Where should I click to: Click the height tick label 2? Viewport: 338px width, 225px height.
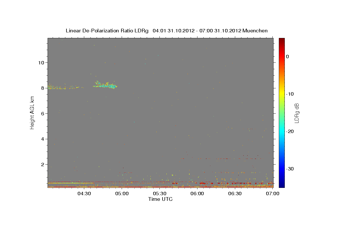point(42,164)
